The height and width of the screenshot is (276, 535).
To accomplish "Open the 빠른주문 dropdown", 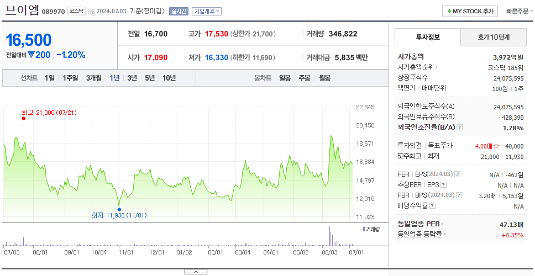I will [520, 11].
